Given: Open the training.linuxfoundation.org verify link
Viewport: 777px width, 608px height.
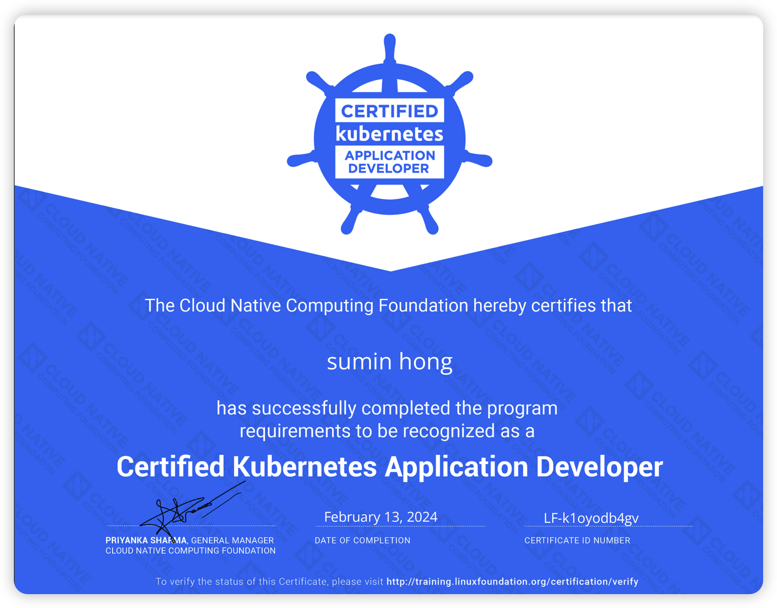Looking at the screenshot, I should (x=512, y=581).
